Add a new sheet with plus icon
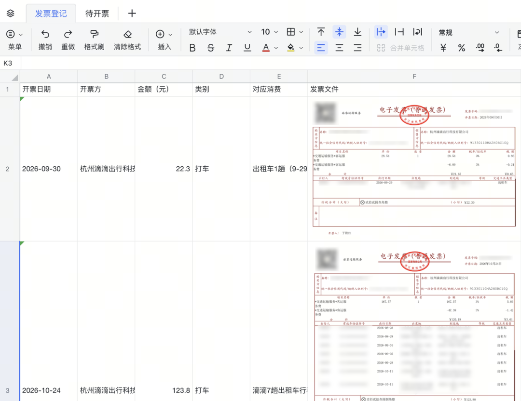 coord(132,13)
